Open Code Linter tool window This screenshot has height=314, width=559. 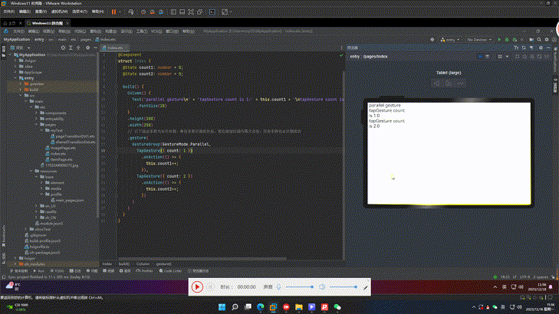coord(170,271)
